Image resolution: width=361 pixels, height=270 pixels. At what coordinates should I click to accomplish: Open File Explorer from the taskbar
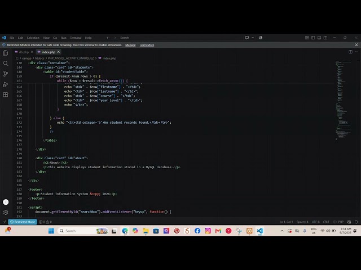pos(146,231)
